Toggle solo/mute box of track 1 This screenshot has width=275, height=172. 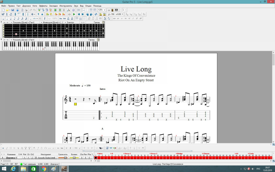(20, 158)
